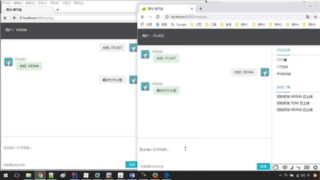The height and width of the screenshot is (180, 320).
Task: Click the tray volume icon
Action: (303, 175)
